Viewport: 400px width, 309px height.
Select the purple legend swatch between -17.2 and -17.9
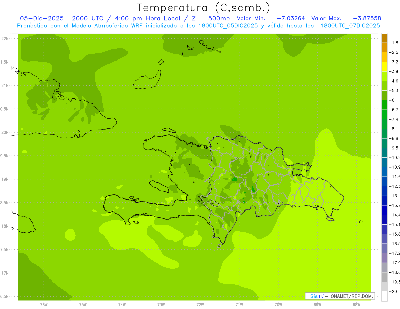pyautogui.click(x=384, y=258)
